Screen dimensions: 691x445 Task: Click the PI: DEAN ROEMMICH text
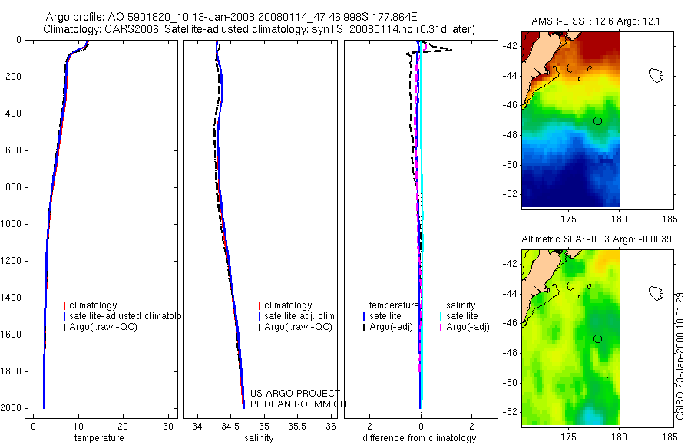tap(299, 404)
